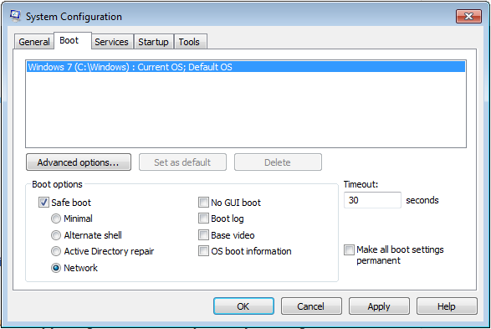This screenshot has width=491, height=329.
Task: Select the Startup tab
Action: point(153,42)
